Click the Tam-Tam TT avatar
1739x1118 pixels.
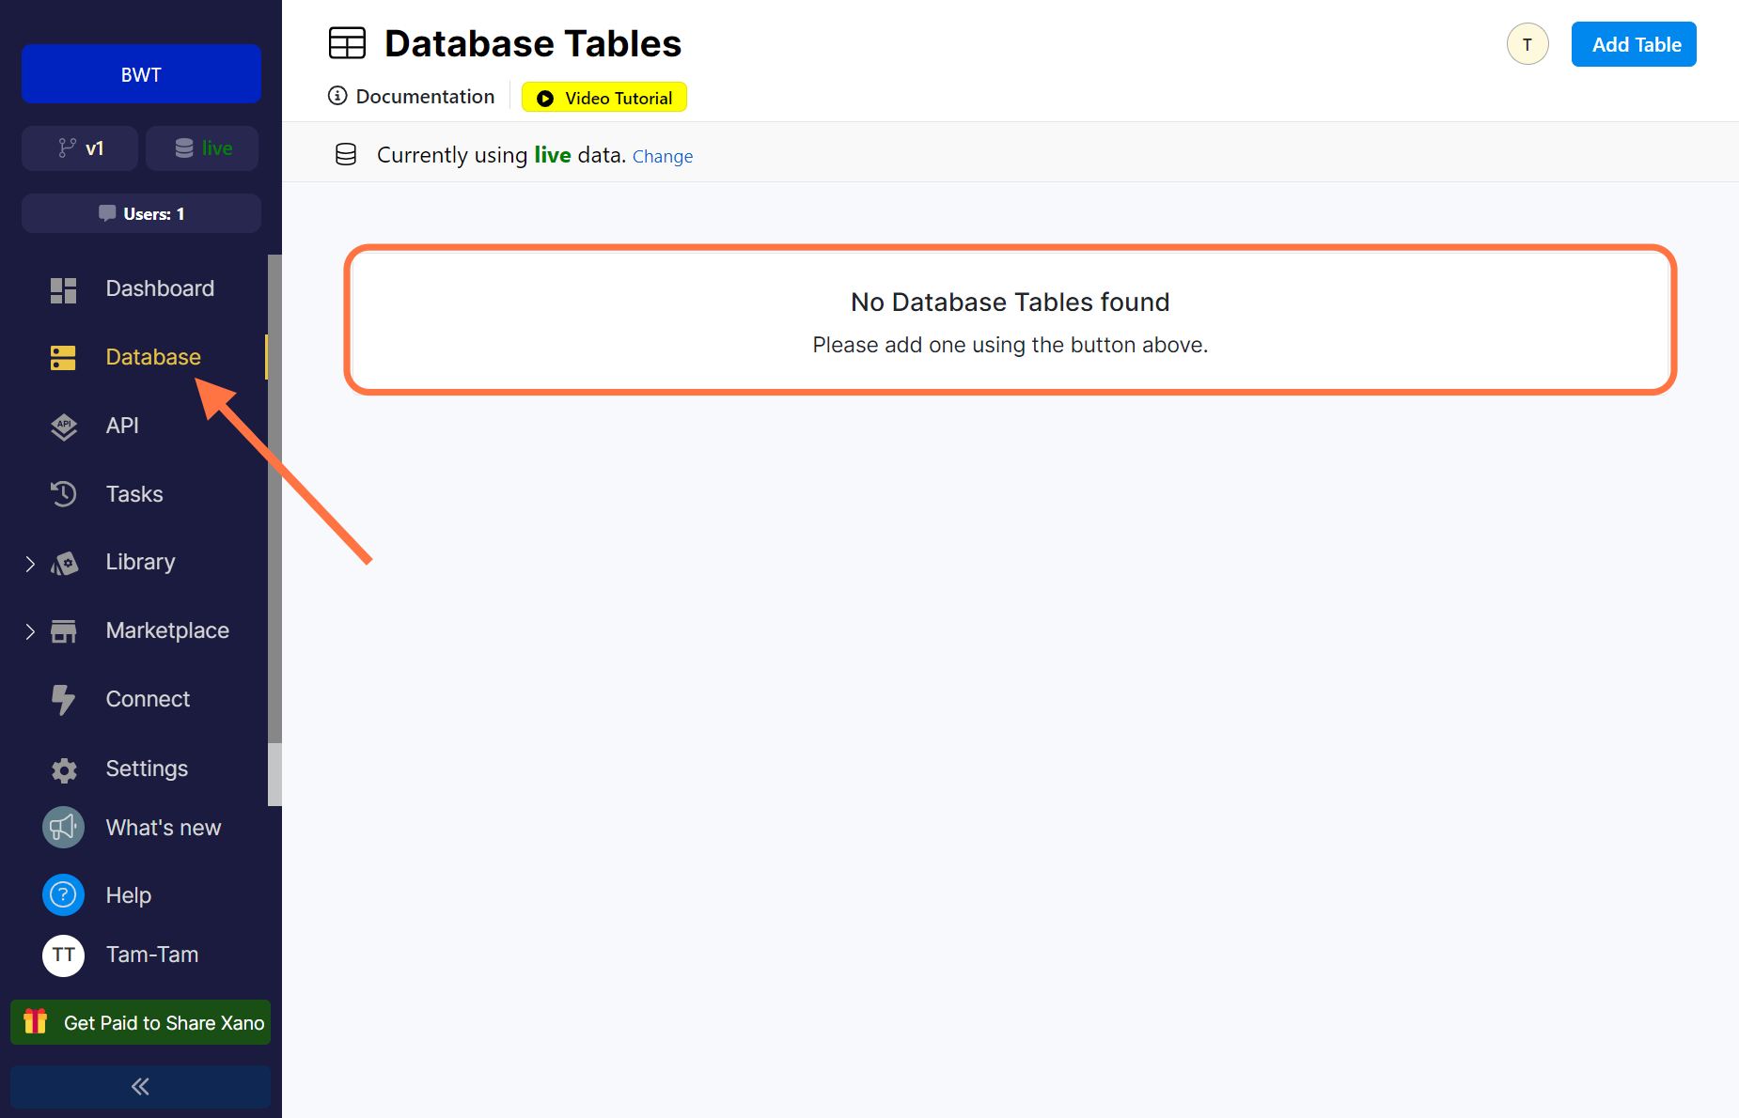pos(63,955)
